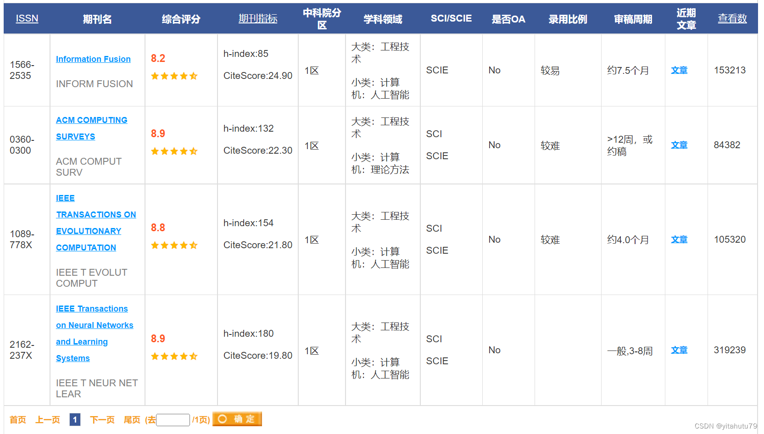This screenshot has height=434, width=764.
Task: View 文章 link for ACM Computing Surveys
Action: click(679, 145)
